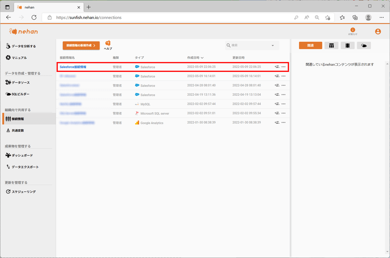Open browser collections icon

(355, 18)
